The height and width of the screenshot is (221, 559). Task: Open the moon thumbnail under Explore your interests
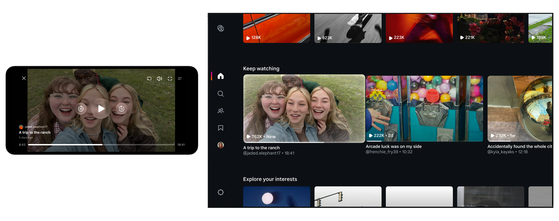[277, 196]
